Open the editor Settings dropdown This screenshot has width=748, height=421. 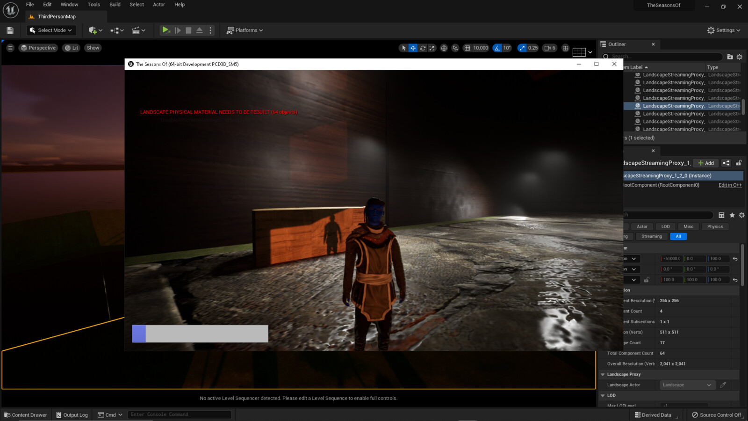724,30
